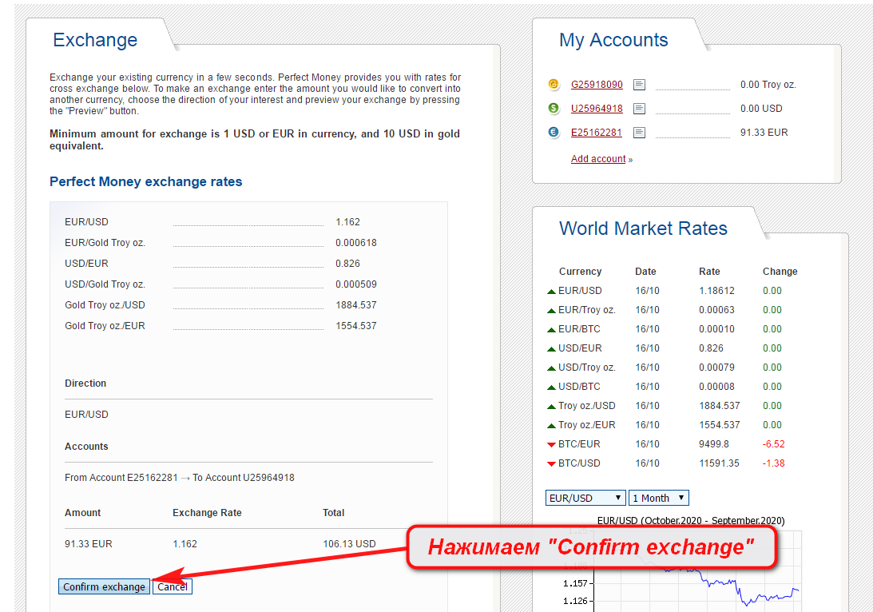
Task: Select the Exchange tab heading
Action: point(95,40)
